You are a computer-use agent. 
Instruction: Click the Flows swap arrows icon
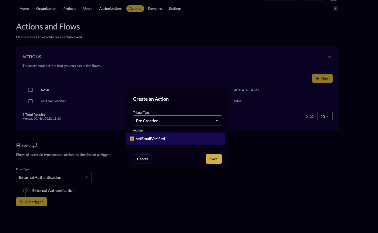point(35,145)
